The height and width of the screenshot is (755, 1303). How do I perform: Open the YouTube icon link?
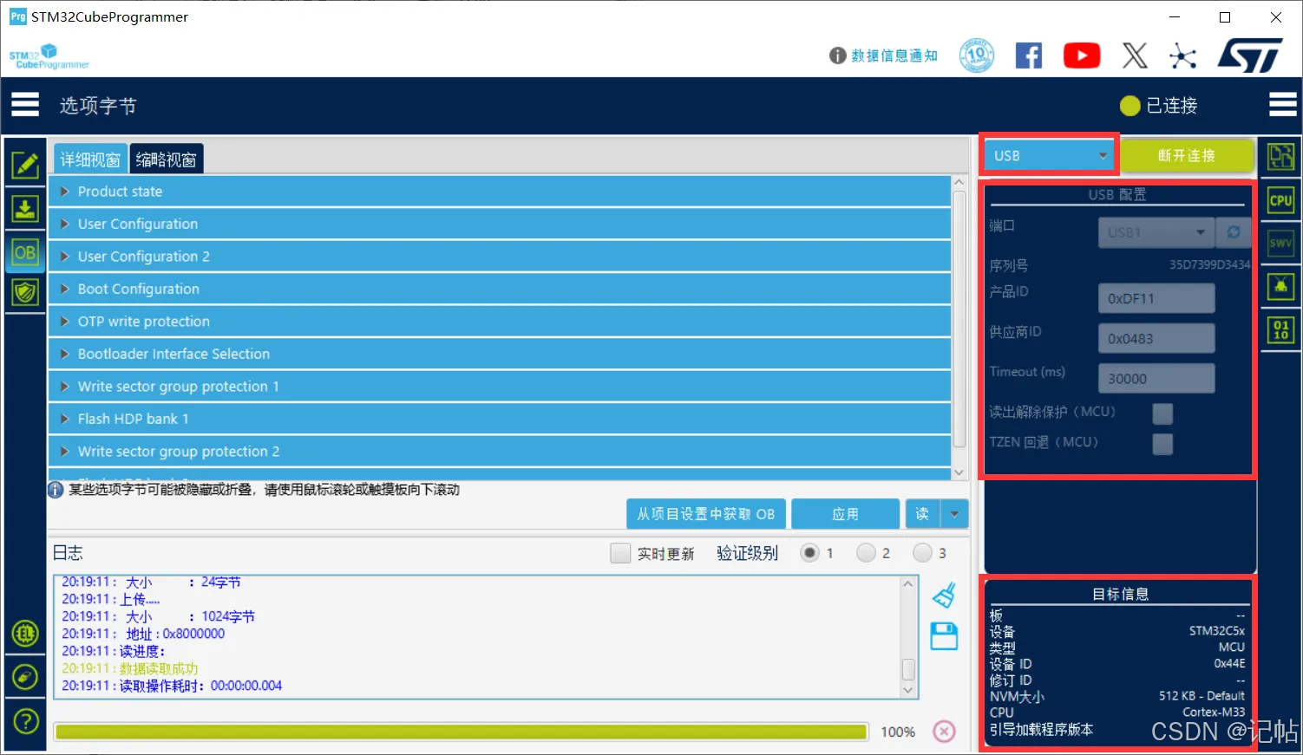click(1081, 55)
